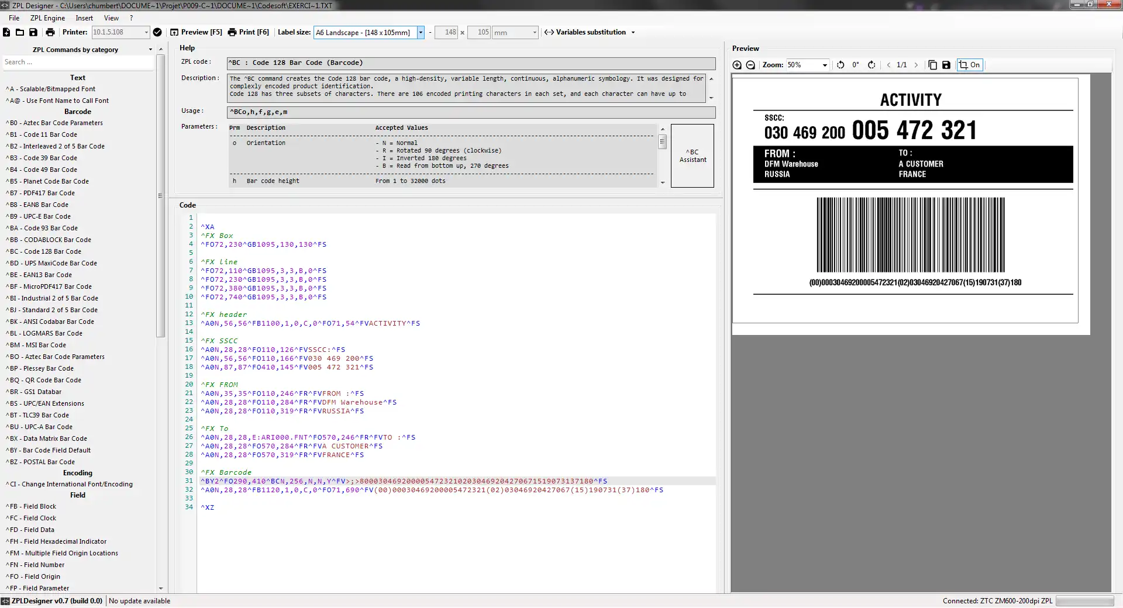Open a file using folder icon
The image size is (1123, 608).
(x=20, y=32)
